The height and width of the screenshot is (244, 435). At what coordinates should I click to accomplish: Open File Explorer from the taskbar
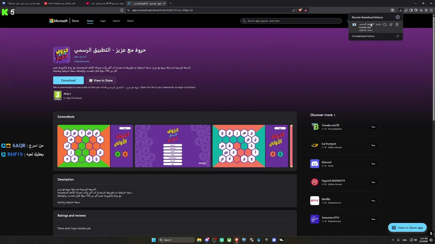tap(199, 240)
